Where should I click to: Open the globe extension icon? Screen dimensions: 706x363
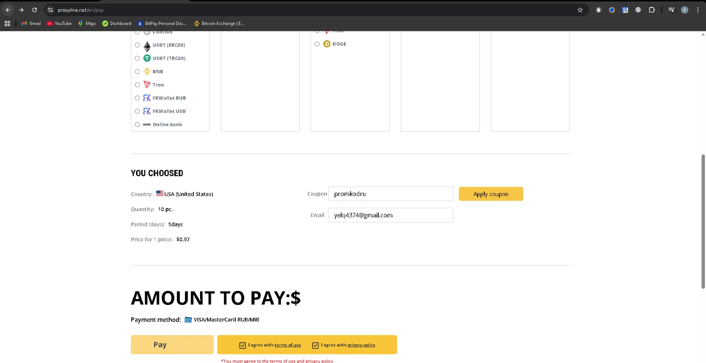tap(638, 10)
